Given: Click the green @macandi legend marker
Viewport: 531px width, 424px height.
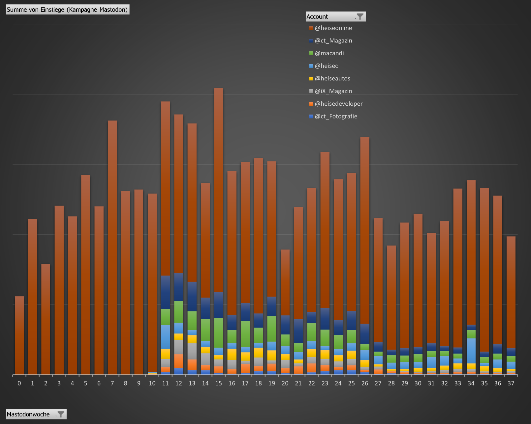Looking at the screenshot, I should (x=311, y=53).
